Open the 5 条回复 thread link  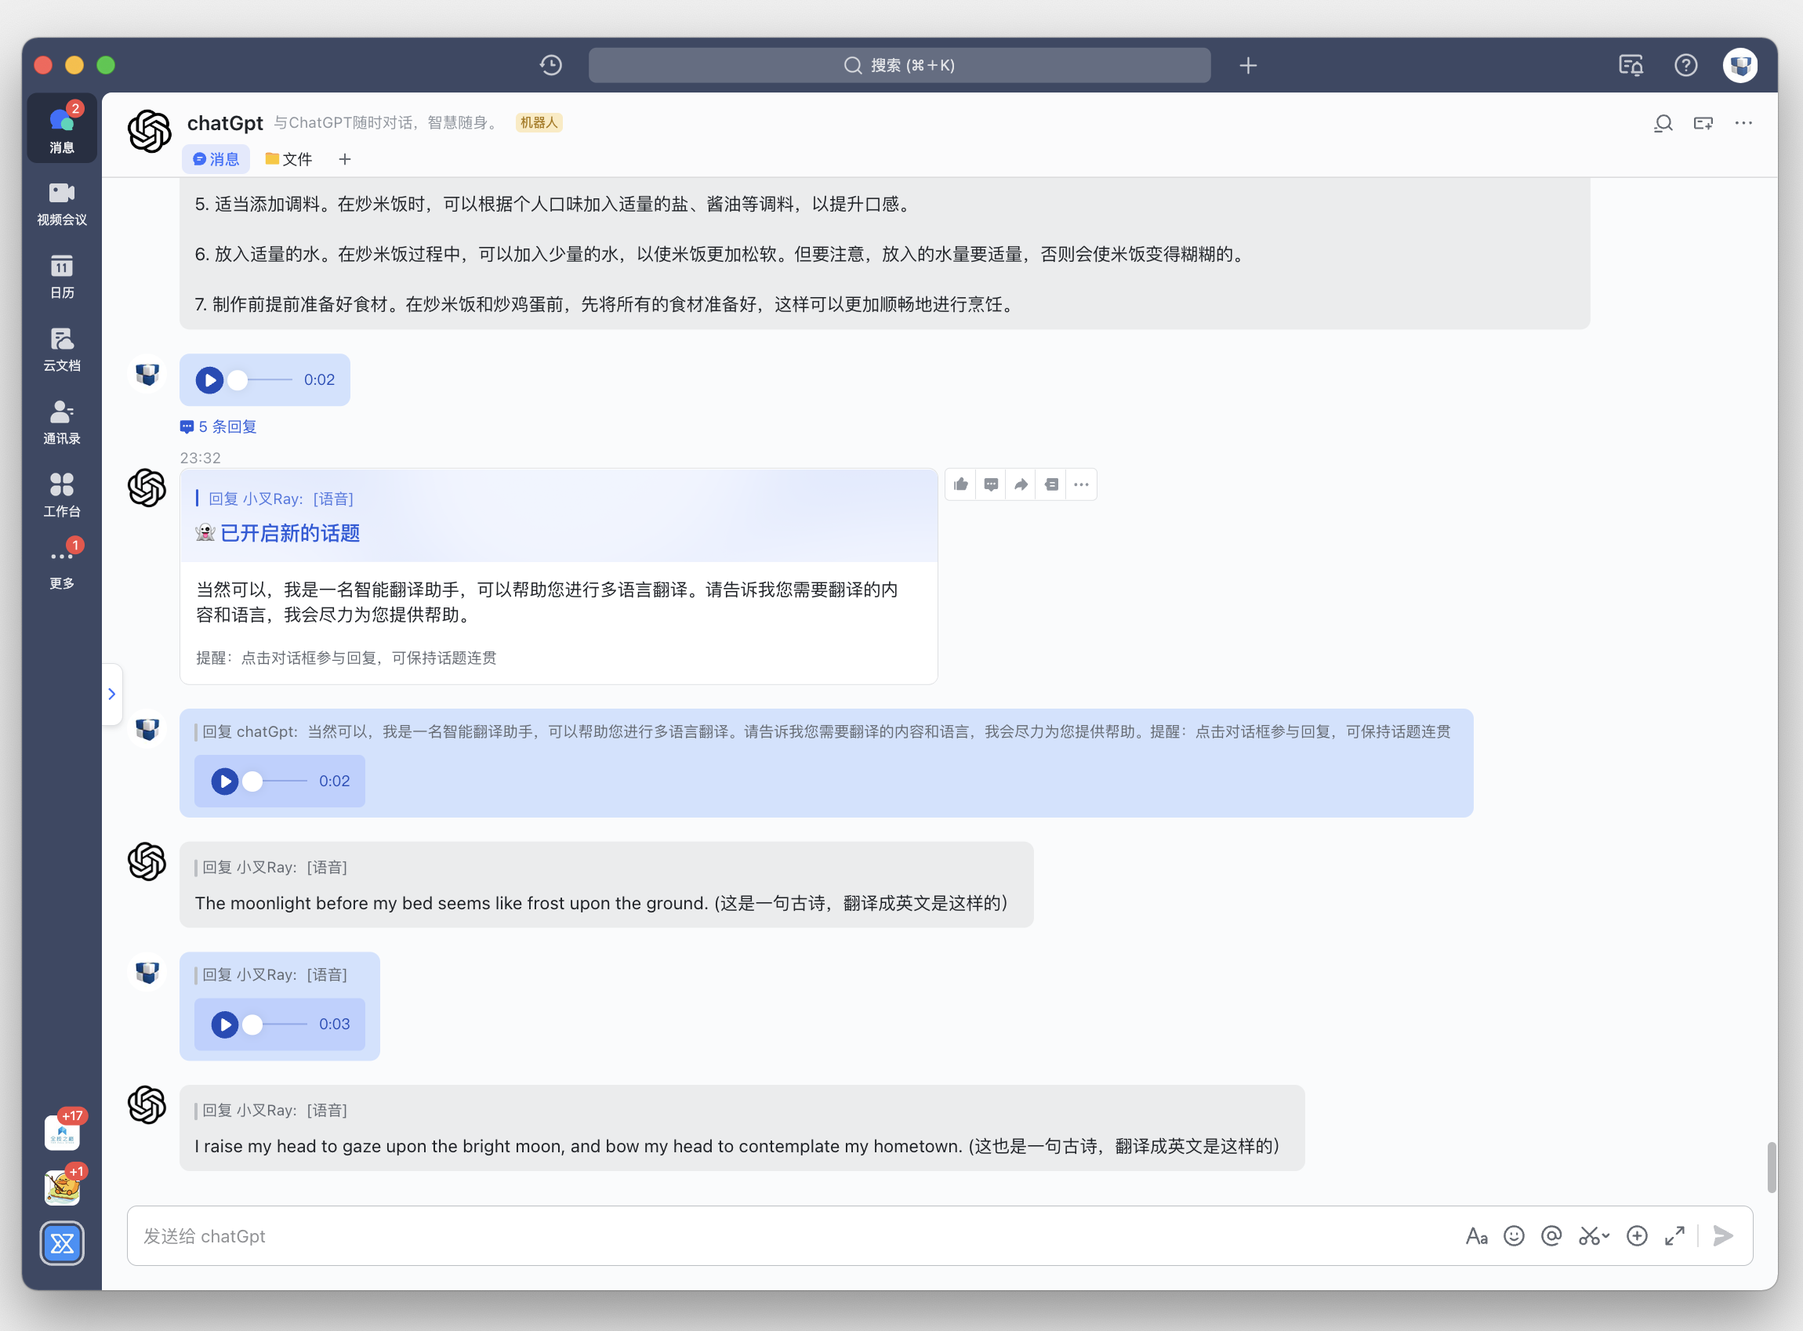[x=219, y=426]
